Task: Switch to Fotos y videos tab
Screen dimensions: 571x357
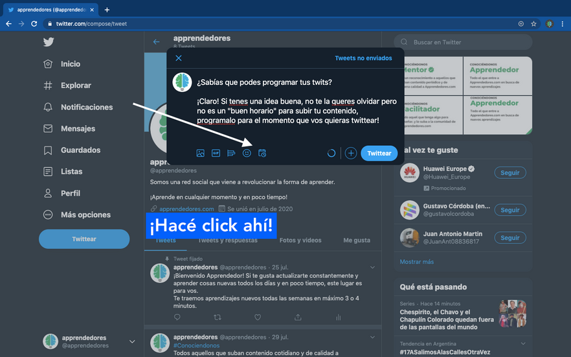Action: 300,240
